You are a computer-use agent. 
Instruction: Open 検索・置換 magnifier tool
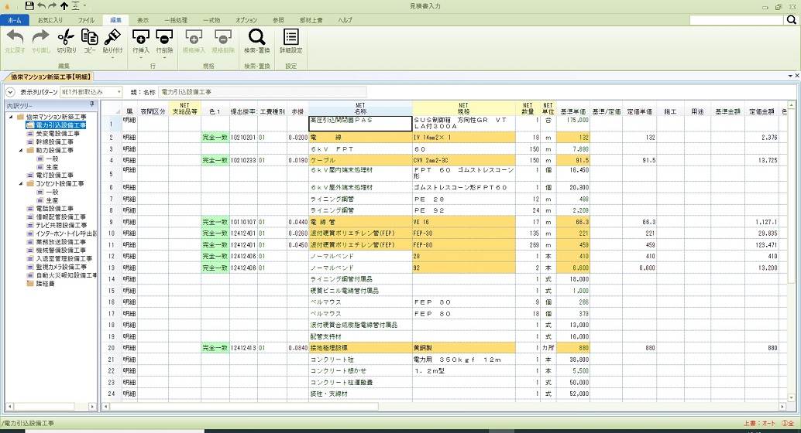tap(256, 36)
